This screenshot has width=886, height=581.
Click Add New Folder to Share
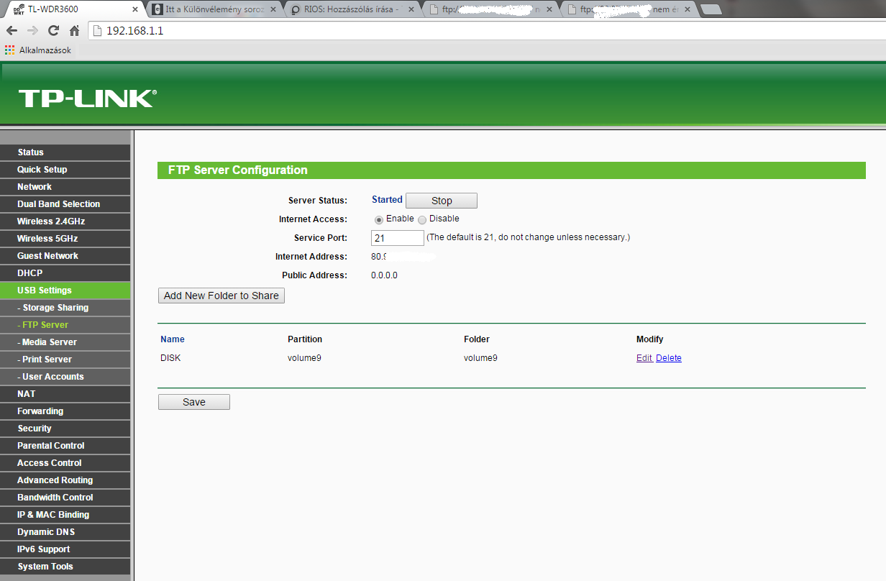221,296
